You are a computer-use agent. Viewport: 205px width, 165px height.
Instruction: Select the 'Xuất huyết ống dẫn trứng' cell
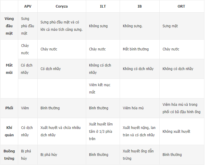click(x=138, y=155)
